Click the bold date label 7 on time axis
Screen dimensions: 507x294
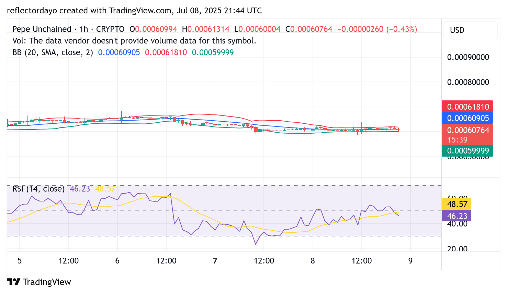click(x=215, y=261)
